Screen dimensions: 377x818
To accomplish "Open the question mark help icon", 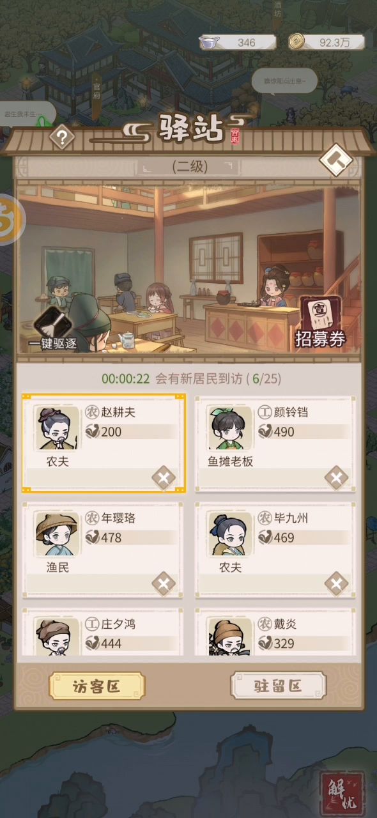I will (x=62, y=137).
